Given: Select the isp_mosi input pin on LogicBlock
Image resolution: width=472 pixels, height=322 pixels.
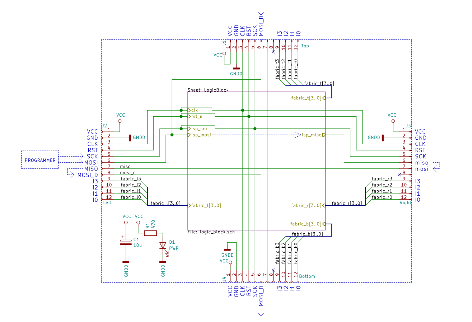Looking at the screenshot, I should [x=199, y=135].
